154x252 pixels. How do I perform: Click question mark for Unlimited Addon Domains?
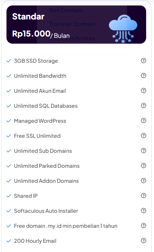(143, 180)
